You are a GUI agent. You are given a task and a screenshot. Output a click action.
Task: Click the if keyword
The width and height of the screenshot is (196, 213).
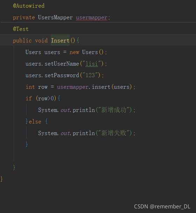click(x=29, y=98)
